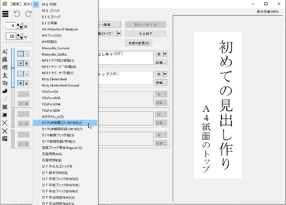Screen dimensions: 286x205
Task: Choose MeiryoKe_Console font
Action: click(x=65, y=48)
